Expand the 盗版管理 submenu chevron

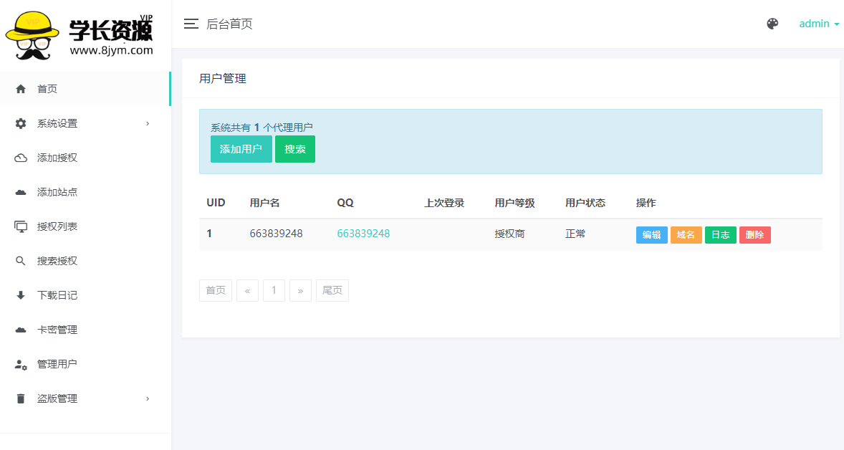pos(148,398)
